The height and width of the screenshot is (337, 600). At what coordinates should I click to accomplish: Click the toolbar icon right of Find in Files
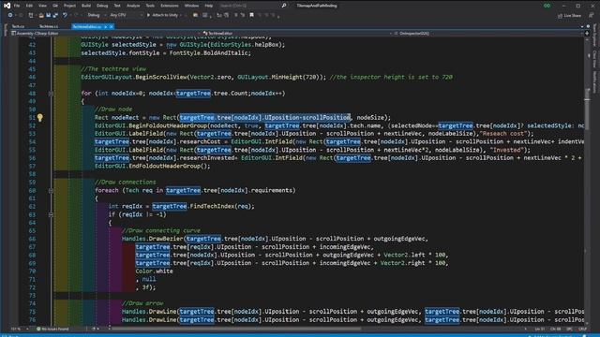[x=205, y=15]
